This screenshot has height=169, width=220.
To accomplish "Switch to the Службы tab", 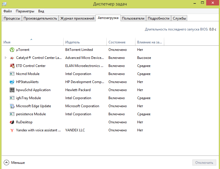I will 179,18.
